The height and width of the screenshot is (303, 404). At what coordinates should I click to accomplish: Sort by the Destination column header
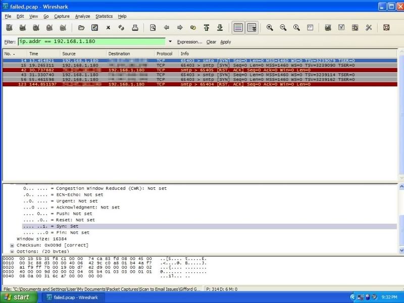coord(130,54)
